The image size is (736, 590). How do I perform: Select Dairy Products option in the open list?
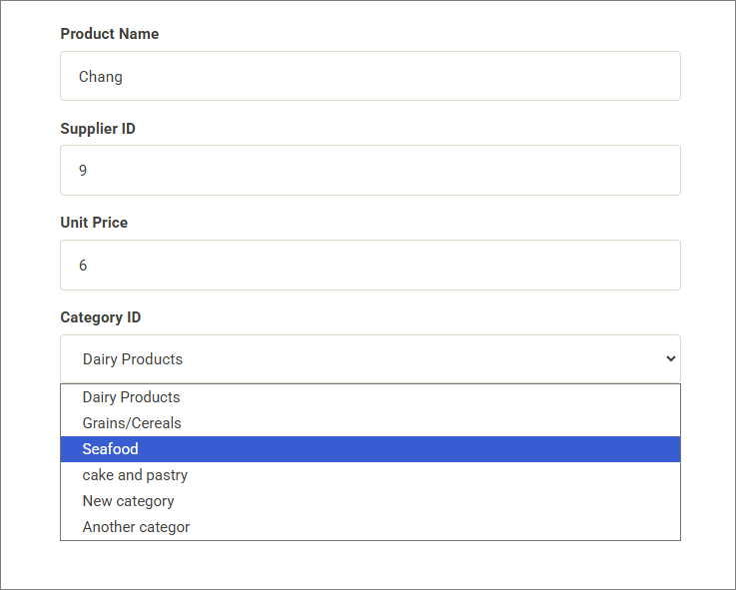point(131,397)
